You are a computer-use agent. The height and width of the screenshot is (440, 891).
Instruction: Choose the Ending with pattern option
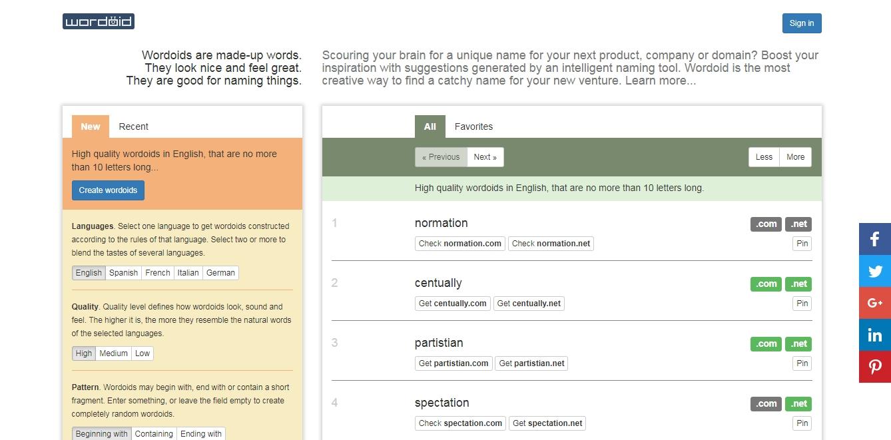tap(200, 434)
